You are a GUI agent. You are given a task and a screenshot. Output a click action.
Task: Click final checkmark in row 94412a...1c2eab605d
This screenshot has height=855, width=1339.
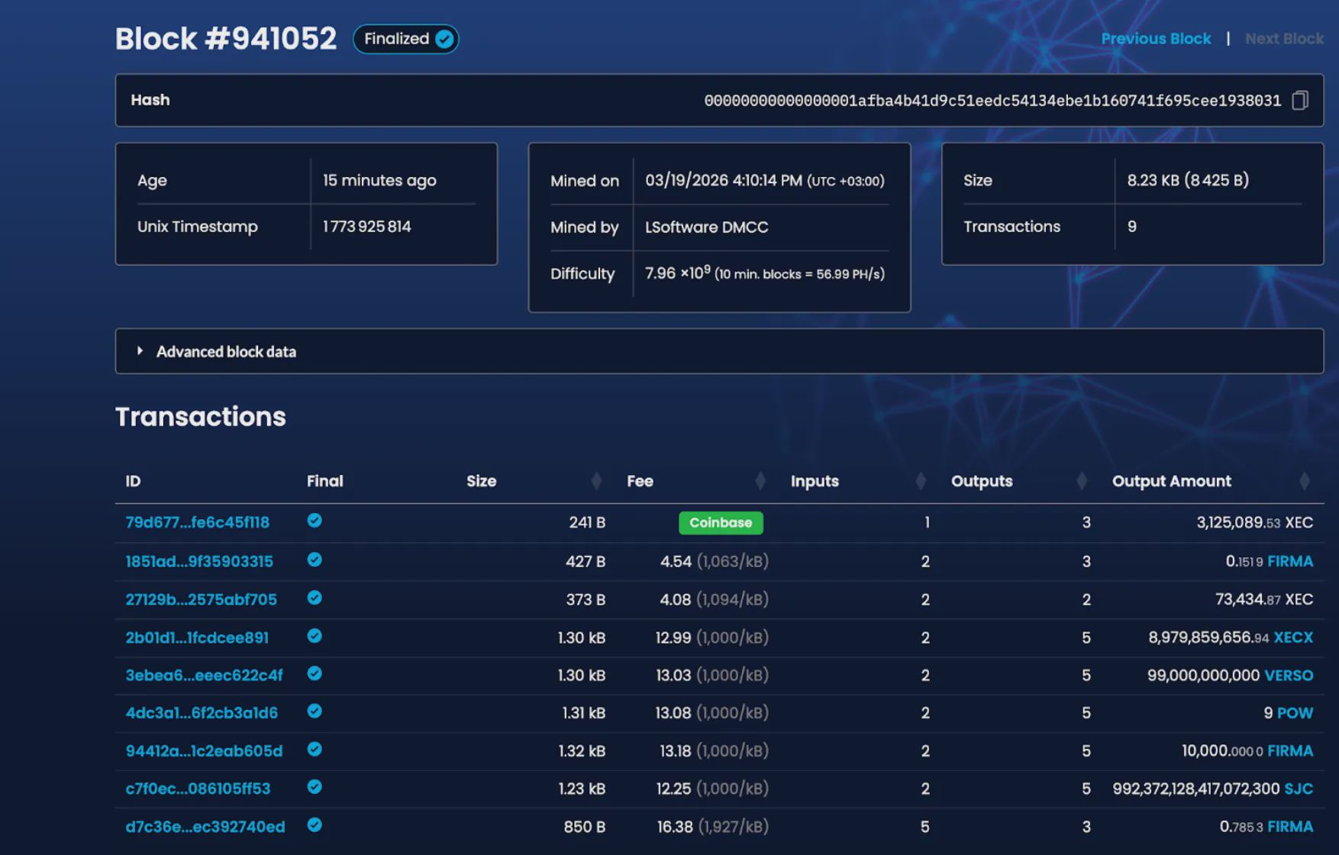pos(314,749)
